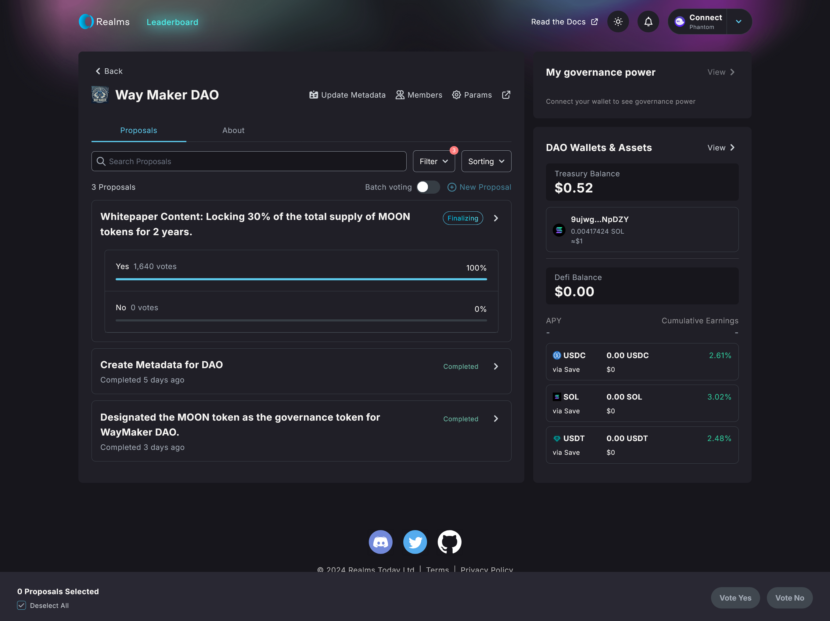Open the Twitter link icon
The height and width of the screenshot is (621, 830).
coord(415,542)
